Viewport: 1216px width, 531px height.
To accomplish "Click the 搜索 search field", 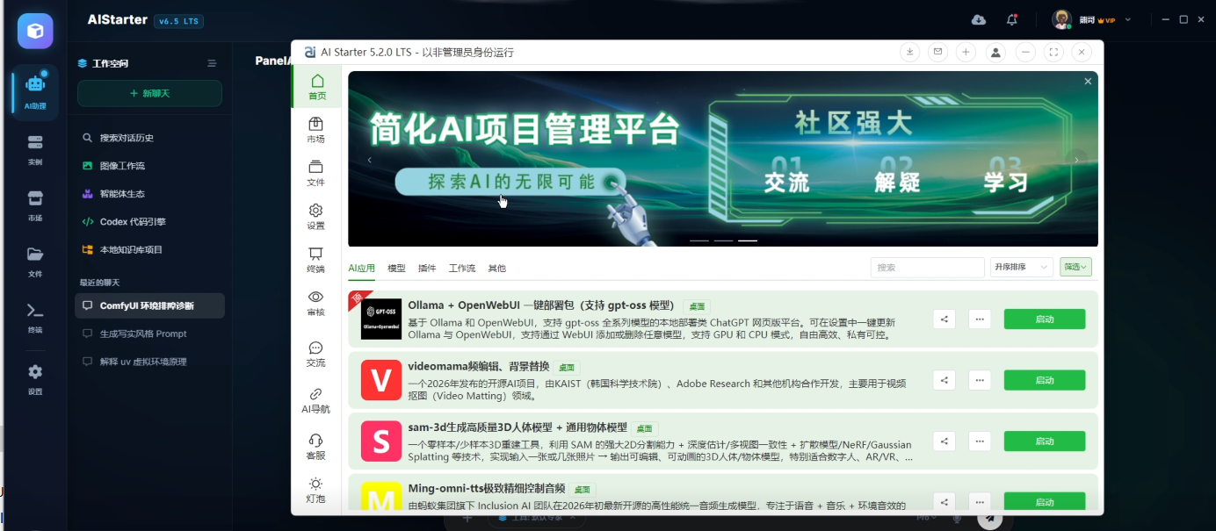I will [928, 267].
